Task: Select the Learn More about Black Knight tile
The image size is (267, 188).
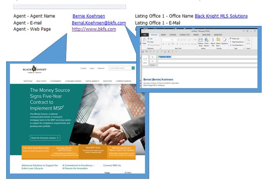Action: 36,152
